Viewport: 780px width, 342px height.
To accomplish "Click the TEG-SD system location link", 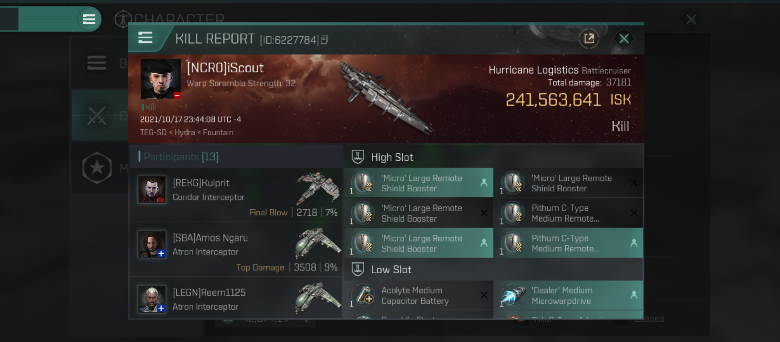I will (153, 132).
